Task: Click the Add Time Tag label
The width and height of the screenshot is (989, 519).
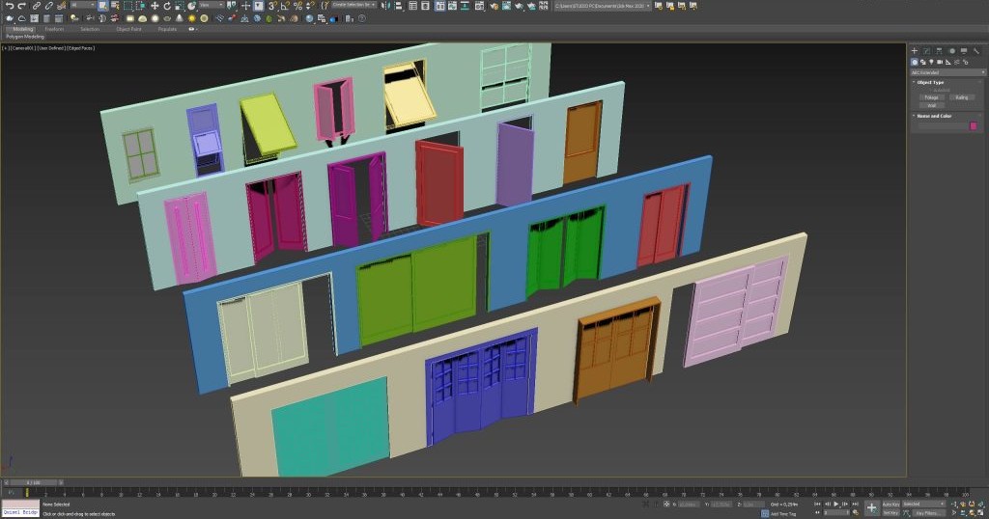Action: [x=782, y=514]
